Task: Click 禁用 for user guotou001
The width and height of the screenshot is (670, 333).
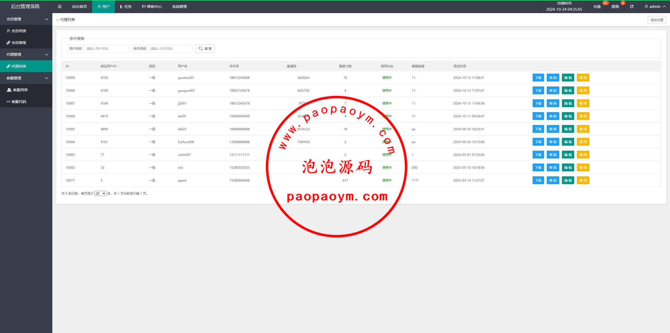Action: (x=583, y=78)
